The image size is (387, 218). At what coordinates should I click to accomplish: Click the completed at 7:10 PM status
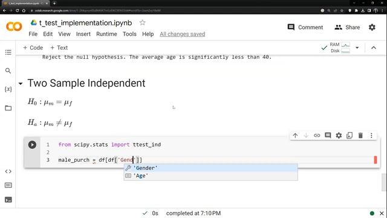[193, 213]
